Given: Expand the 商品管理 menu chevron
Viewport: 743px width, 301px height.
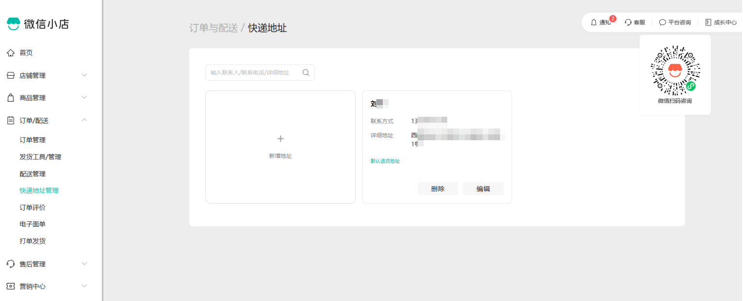Looking at the screenshot, I should click(84, 98).
